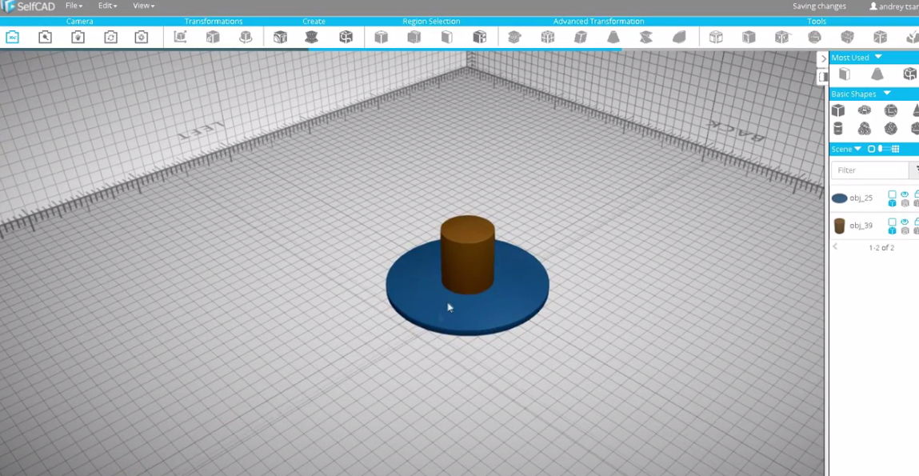The width and height of the screenshot is (919, 476).
Task: Click first icon in Create group
Action: 280,38
